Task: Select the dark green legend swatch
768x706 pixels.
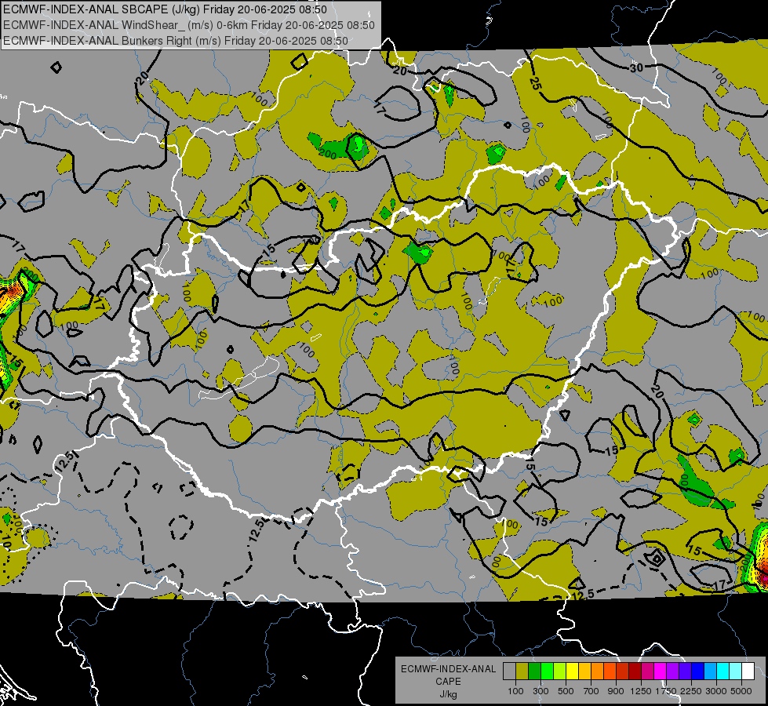Action: 534,671
